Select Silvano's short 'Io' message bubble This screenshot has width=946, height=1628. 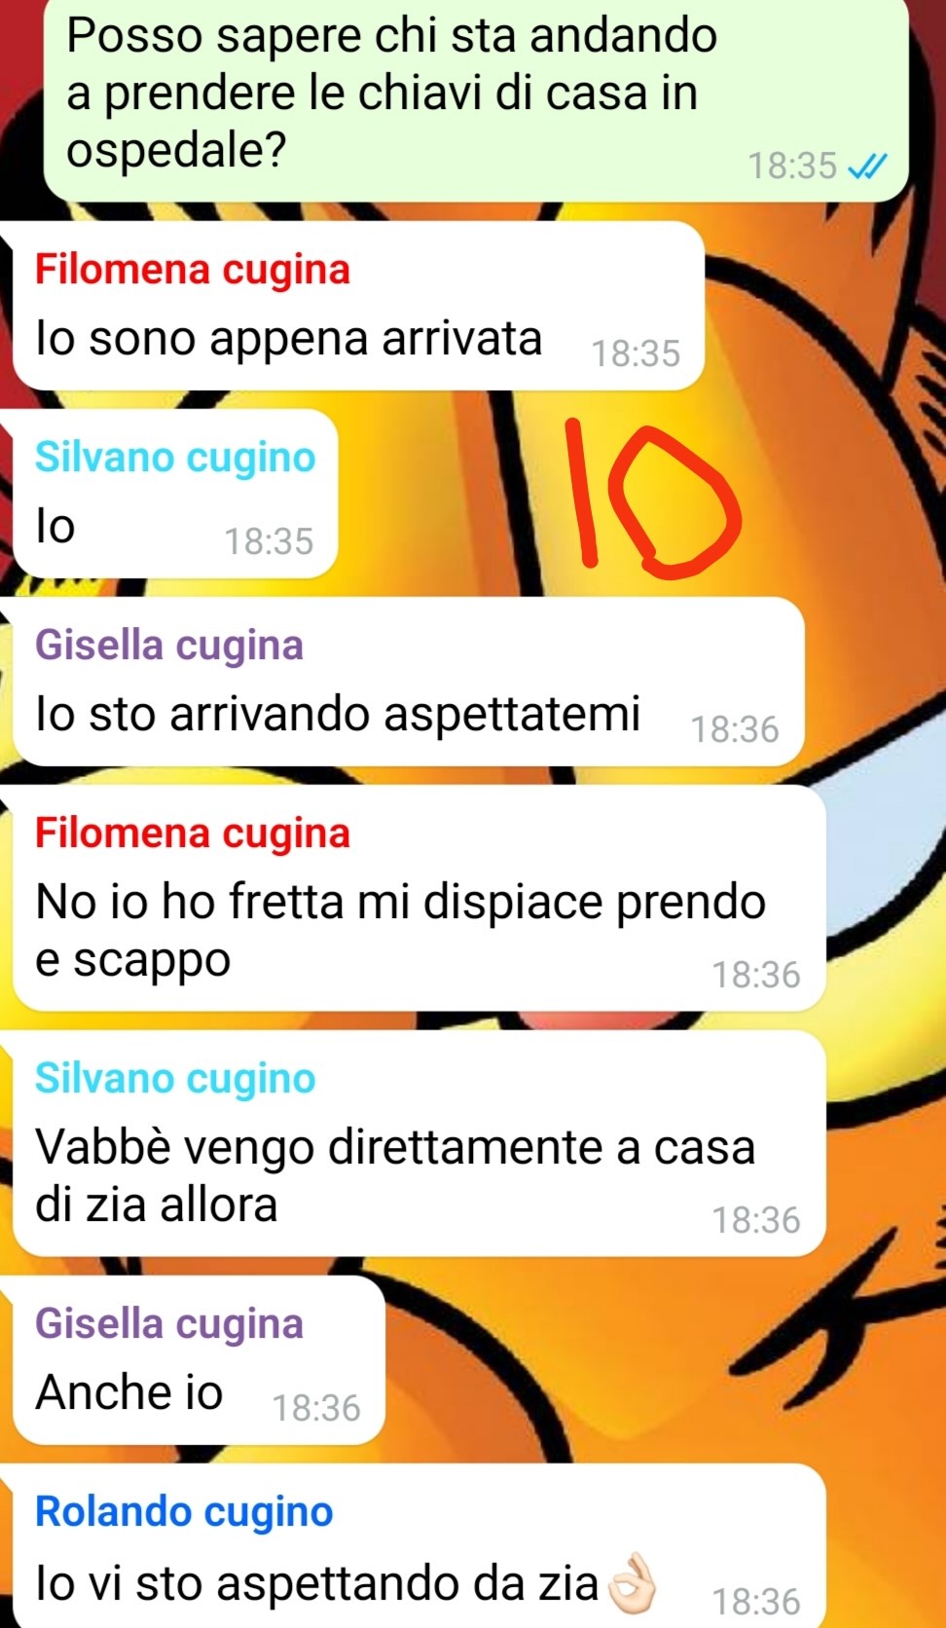click(175, 494)
